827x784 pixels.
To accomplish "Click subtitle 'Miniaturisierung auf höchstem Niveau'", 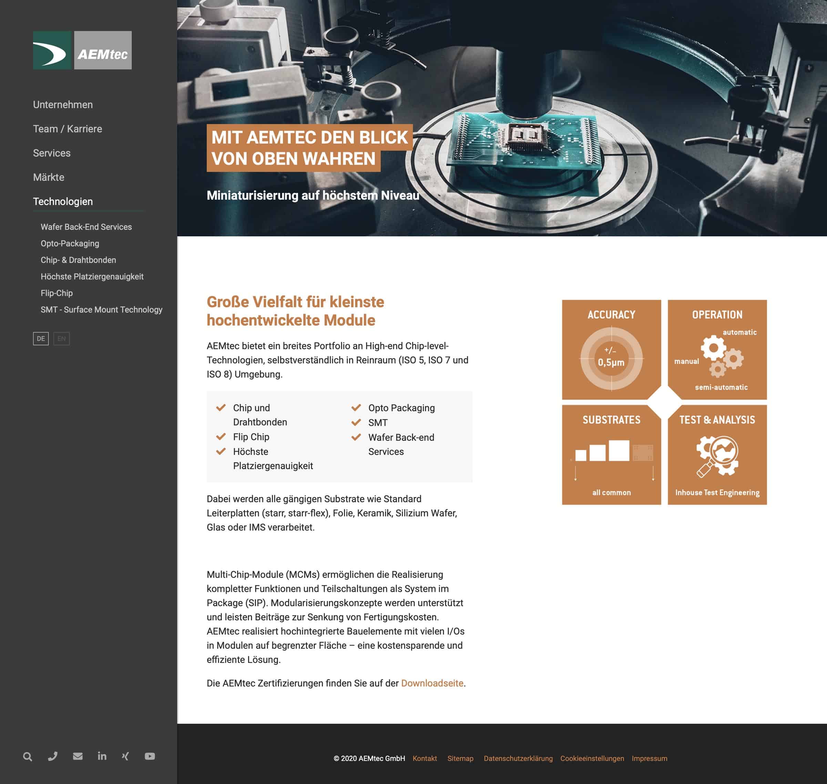I will (313, 196).
